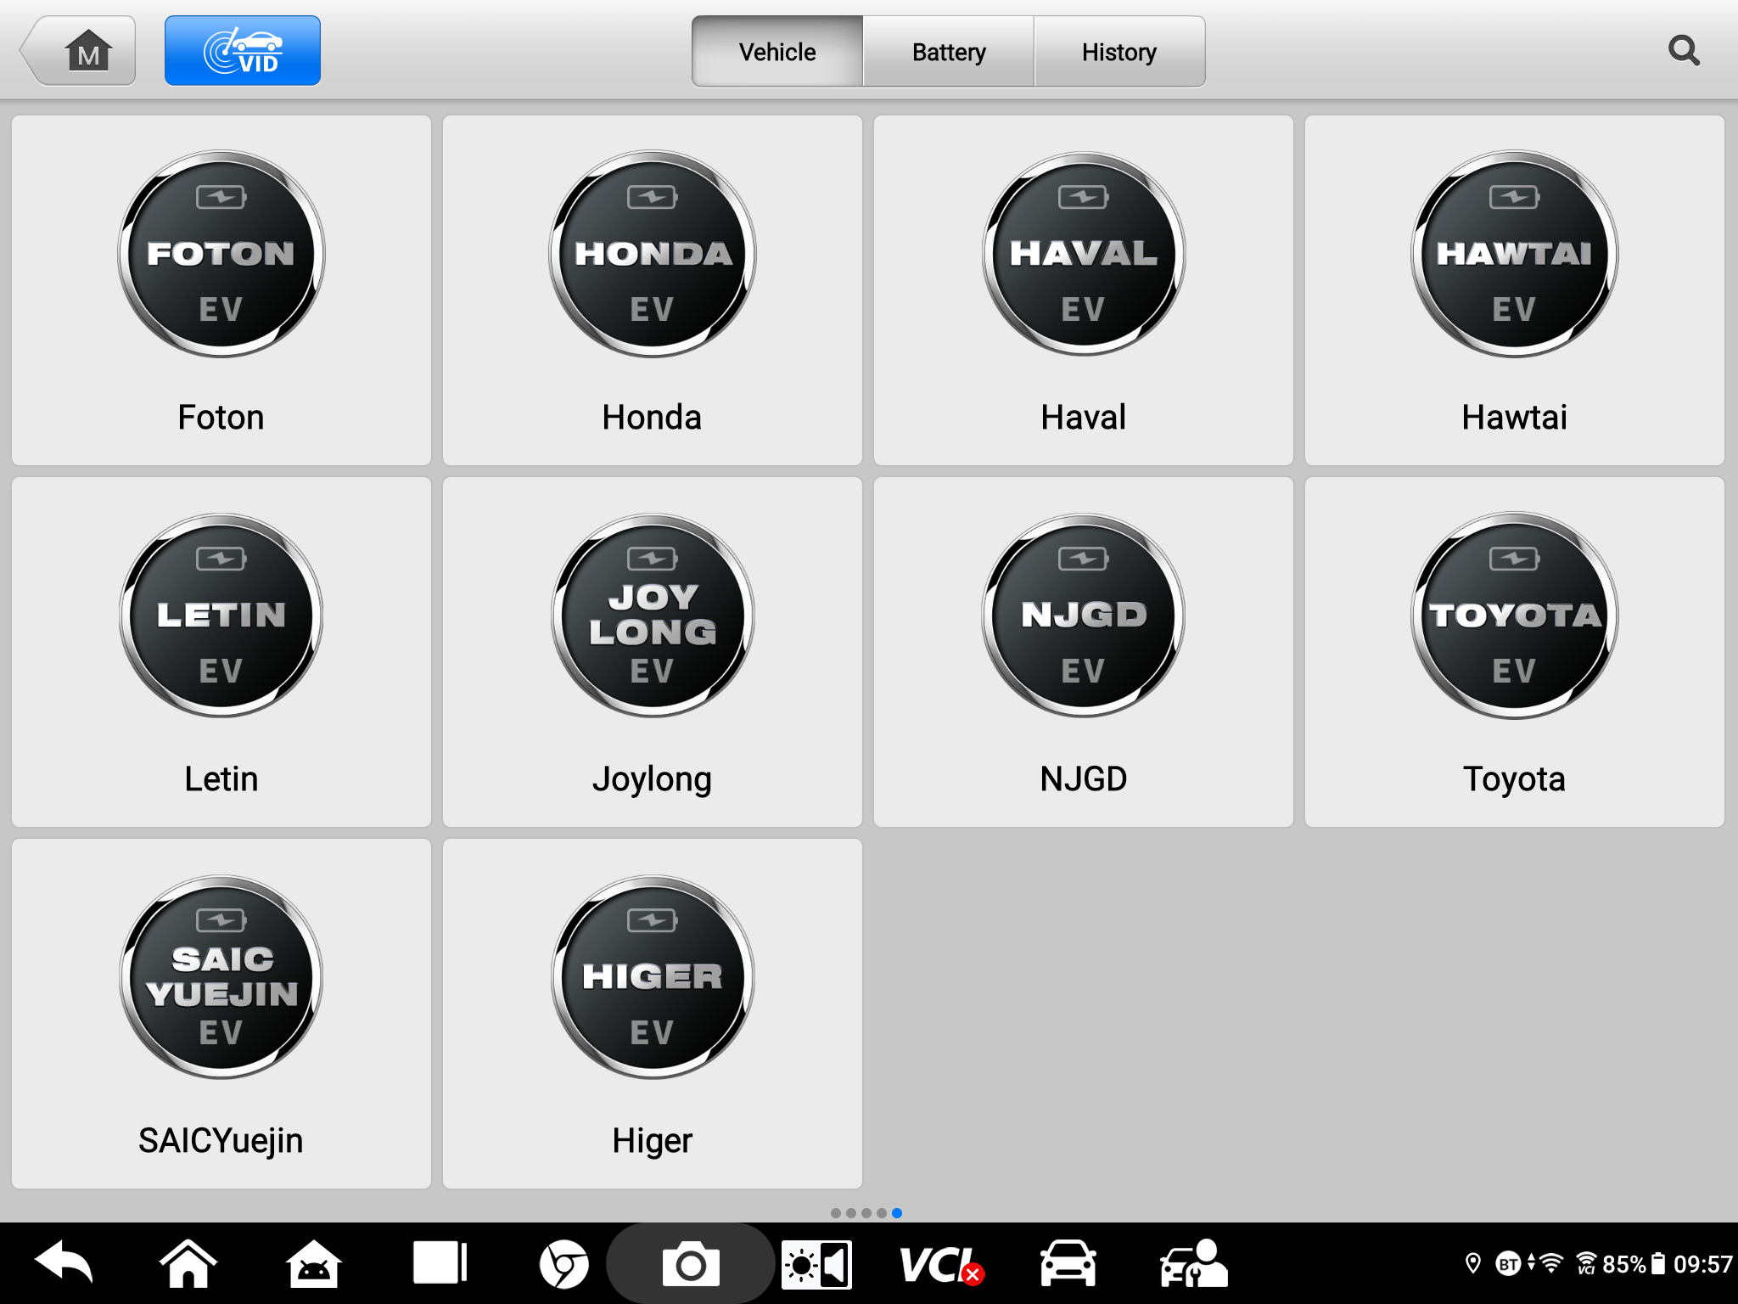Switch to the Battery tab
This screenshot has width=1738, height=1304.
click(x=949, y=52)
